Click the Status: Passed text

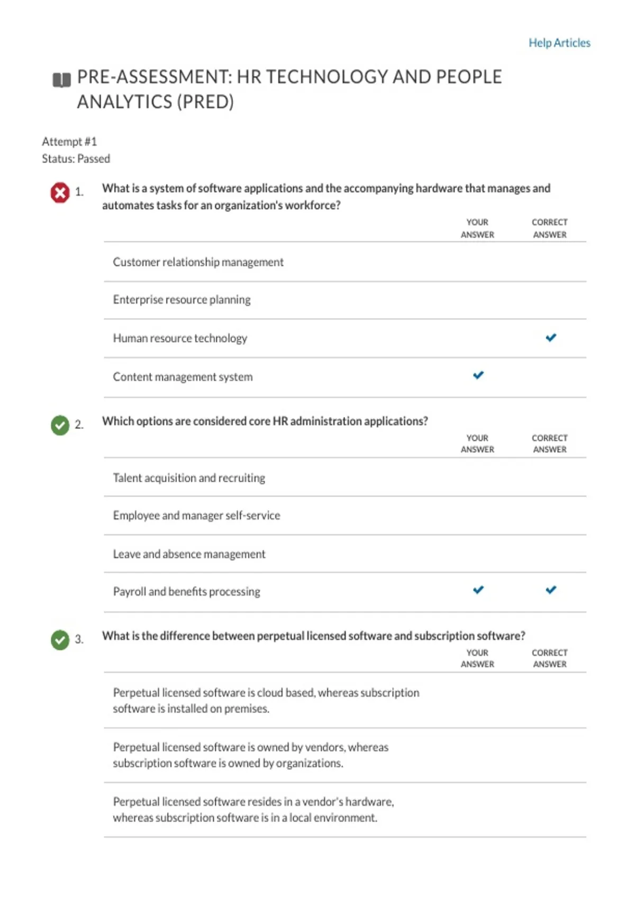[x=76, y=159]
